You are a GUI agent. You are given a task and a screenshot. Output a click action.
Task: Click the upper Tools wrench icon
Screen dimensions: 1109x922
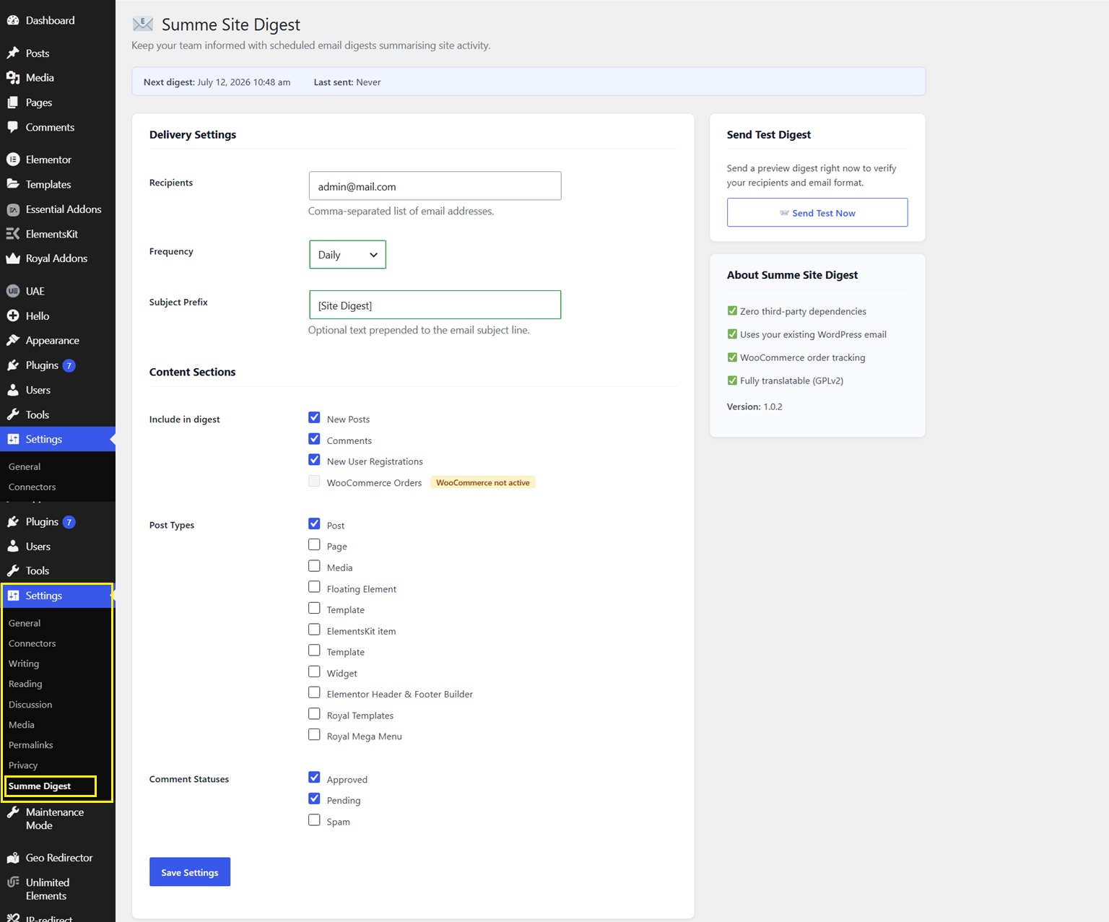click(13, 414)
